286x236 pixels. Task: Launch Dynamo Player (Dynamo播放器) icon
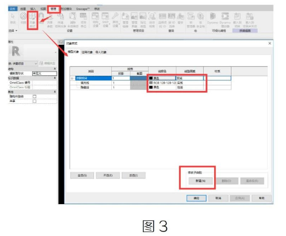pyautogui.click(x=225, y=20)
